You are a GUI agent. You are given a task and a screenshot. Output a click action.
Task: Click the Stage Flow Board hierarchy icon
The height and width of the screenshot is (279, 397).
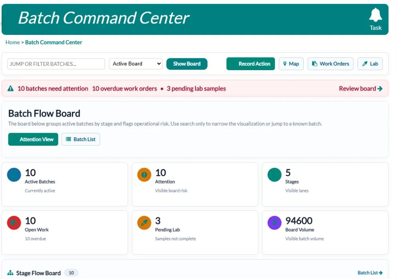pyautogui.click(x=10, y=273)
